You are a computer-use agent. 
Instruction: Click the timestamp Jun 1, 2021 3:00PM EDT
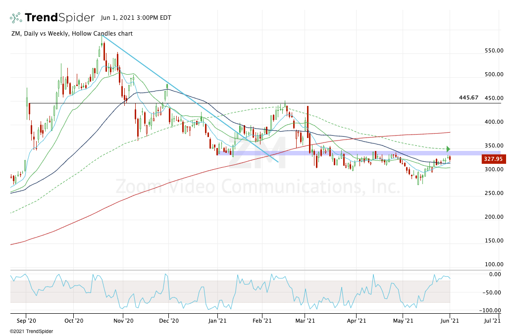136,18
